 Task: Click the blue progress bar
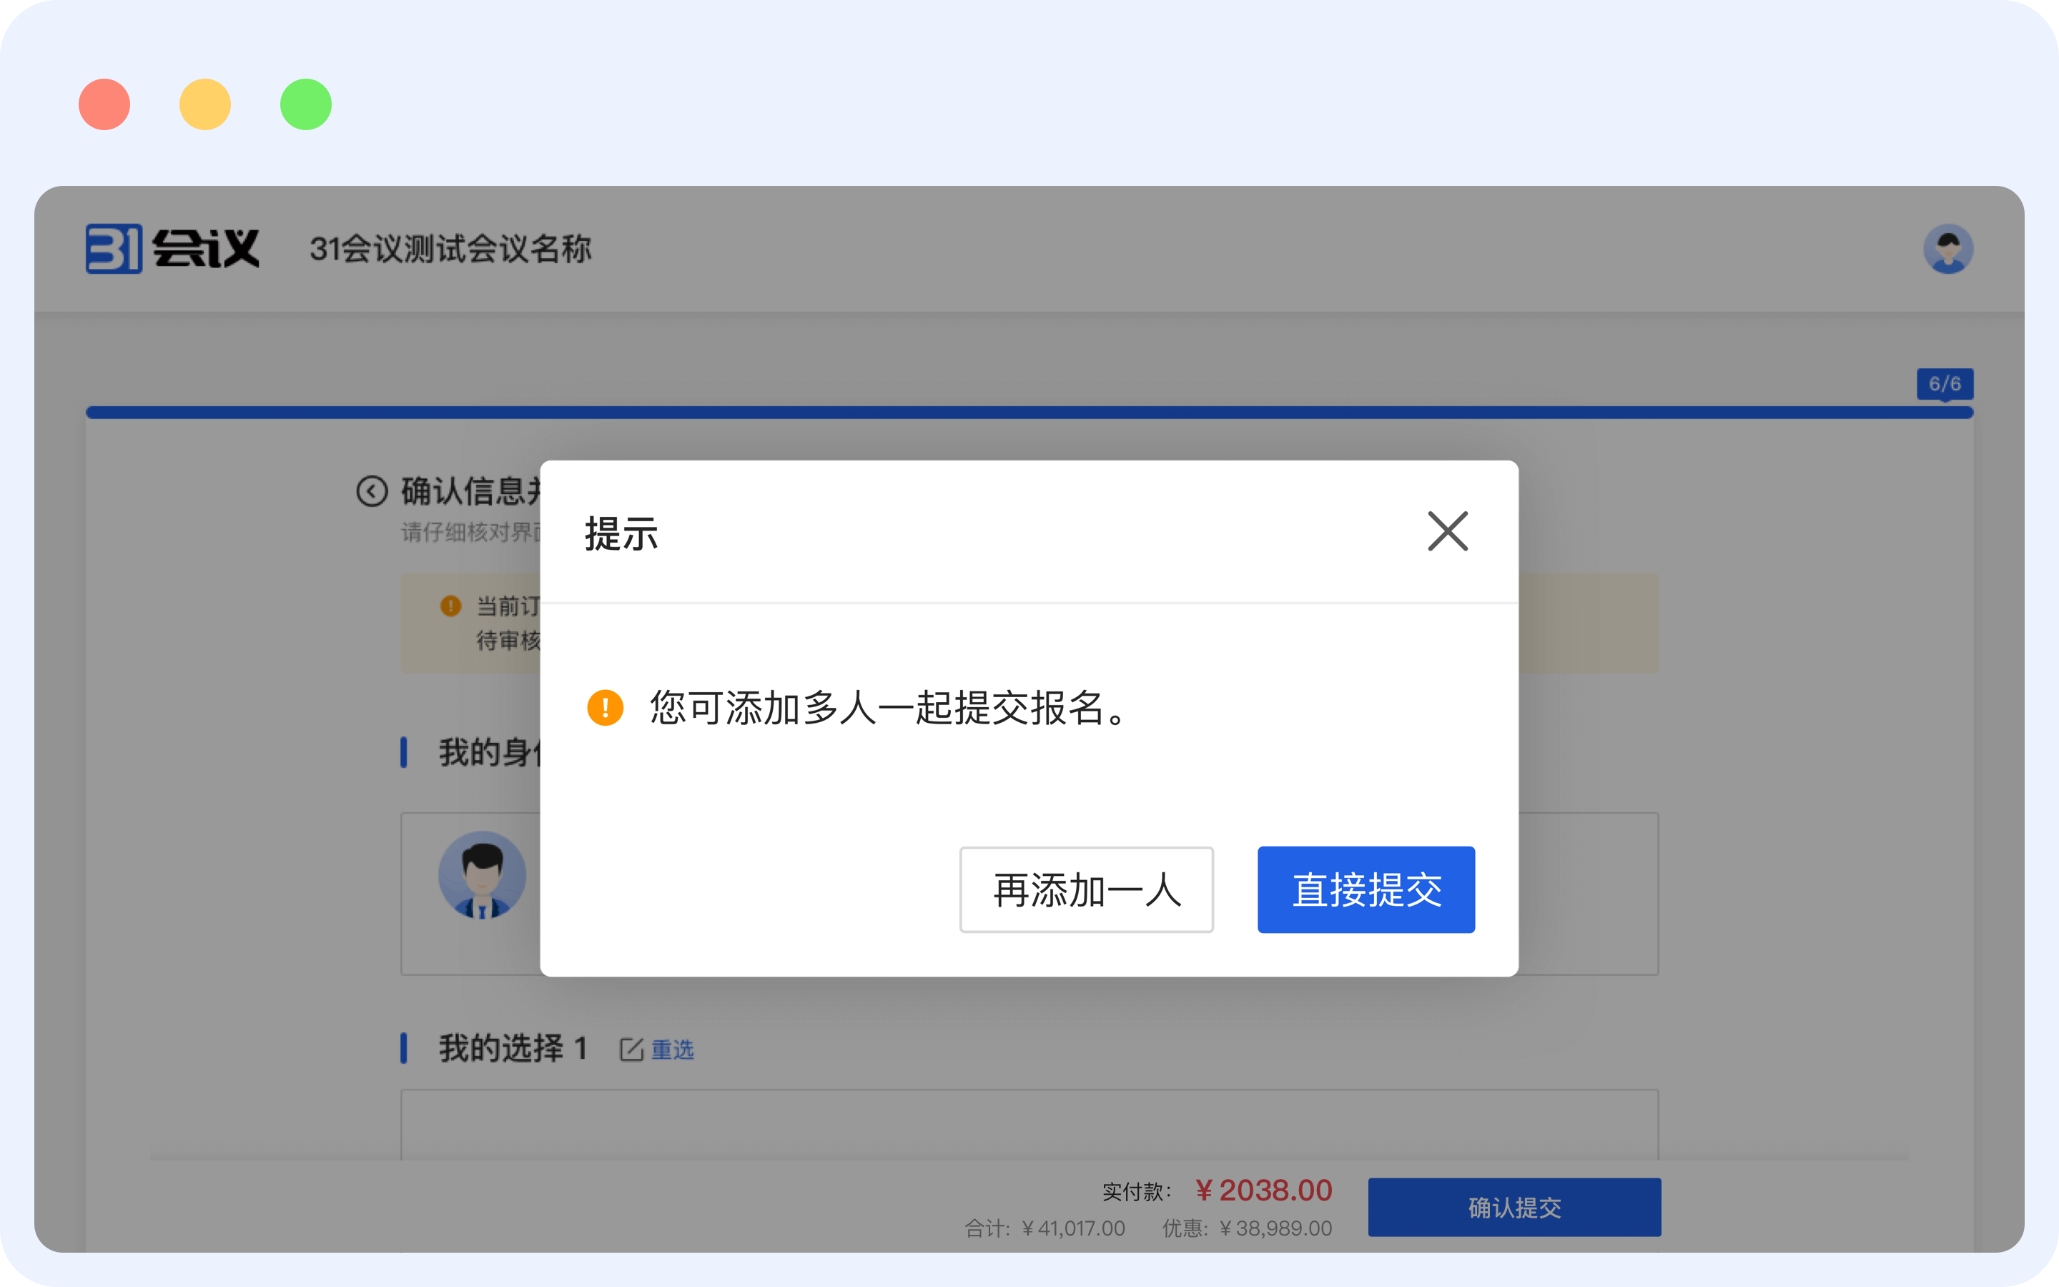[1021, 413]
